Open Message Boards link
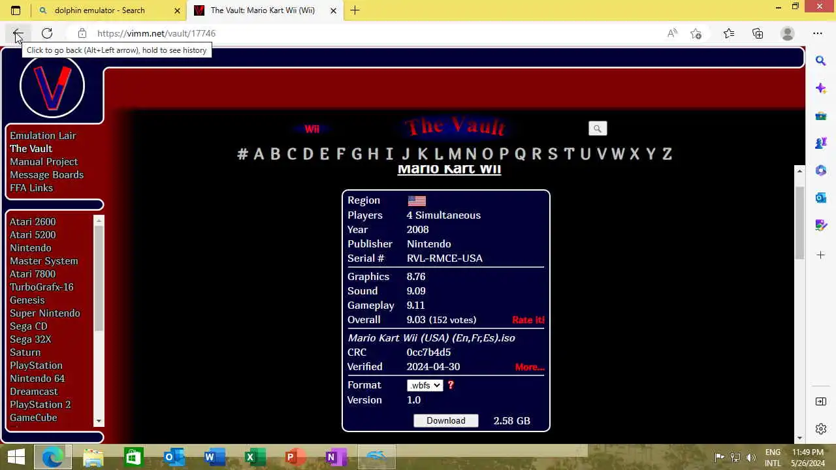 46,175
